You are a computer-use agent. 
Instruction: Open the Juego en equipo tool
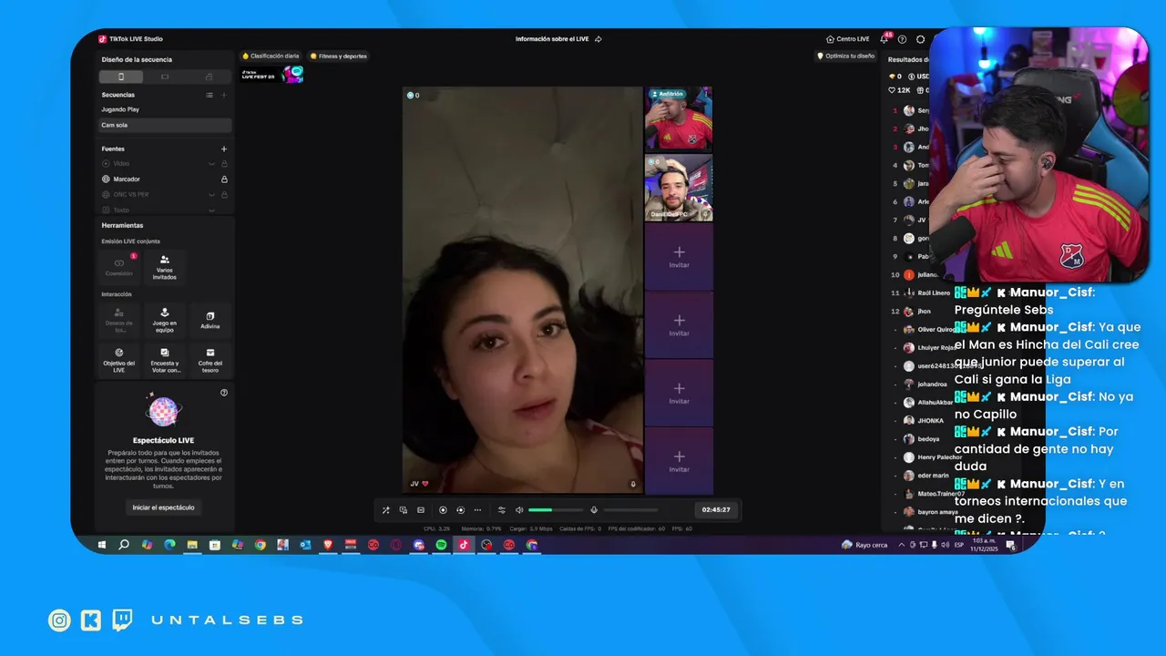coord(165,321)
